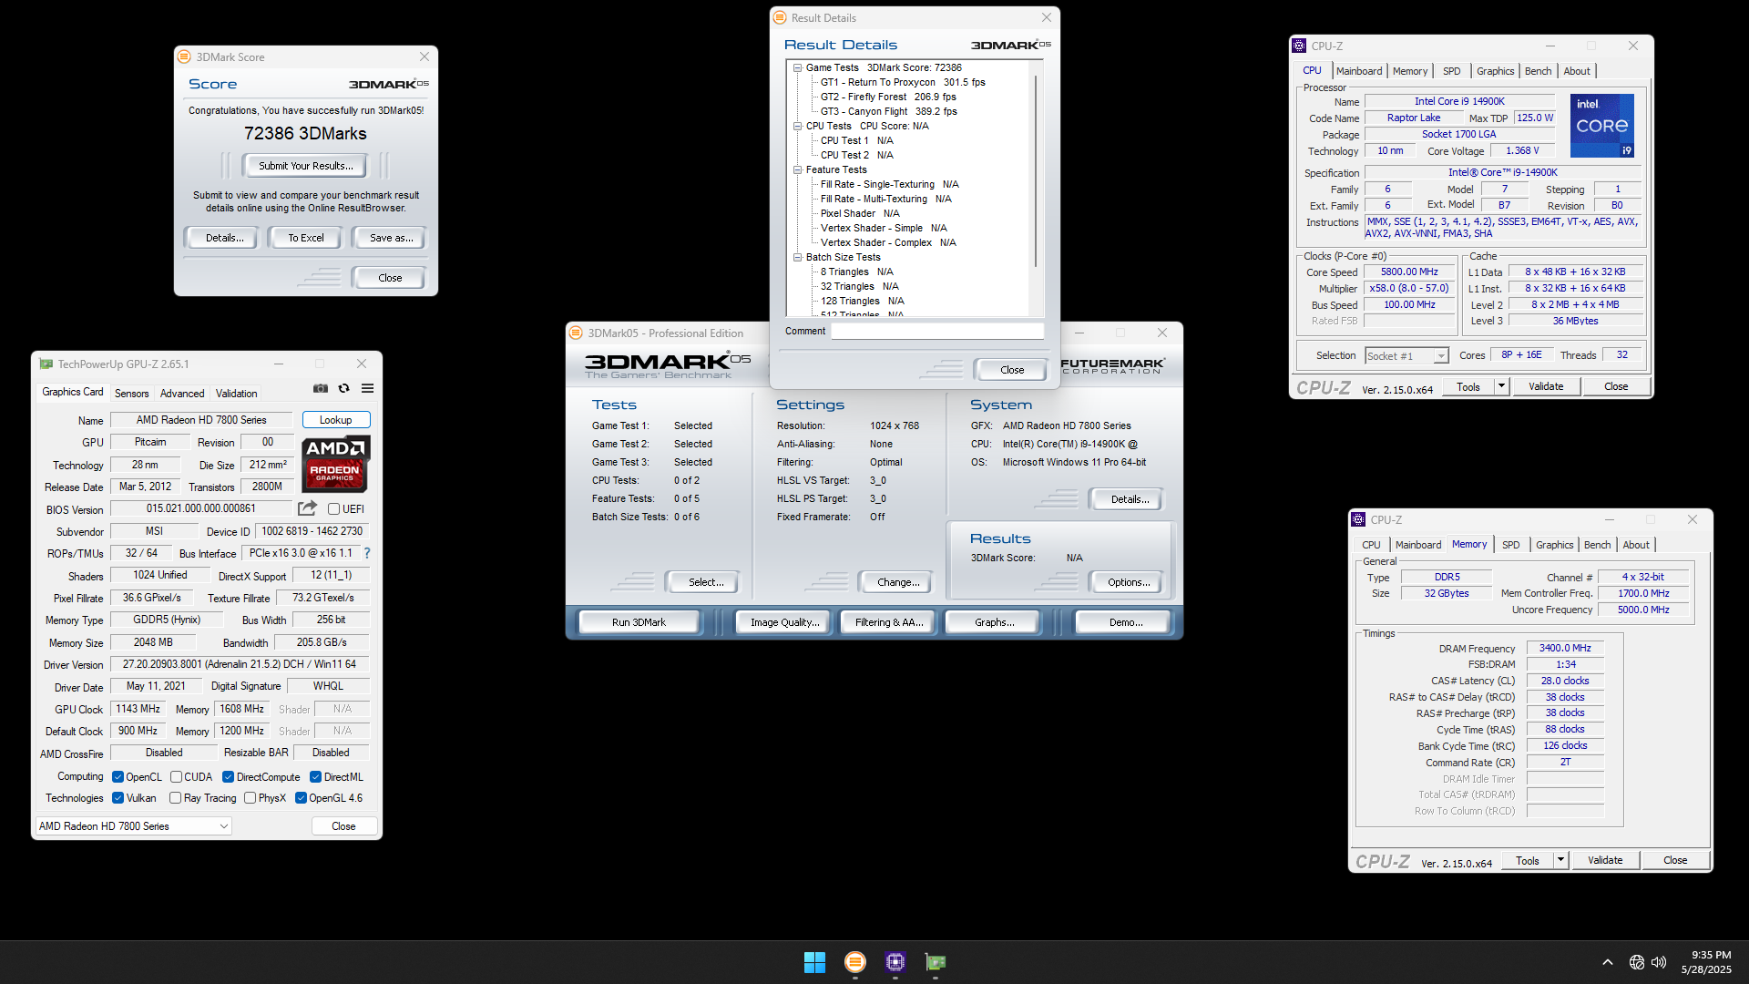Toggle the Ray Tracing checkbox
The width and height of the screenshot is (1749, 984).
[175, 798]
